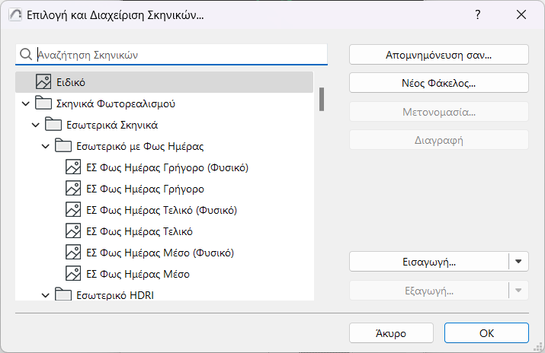Click the Διαγραφή button
Screen dimensions: 545x353
coord(438,140)
